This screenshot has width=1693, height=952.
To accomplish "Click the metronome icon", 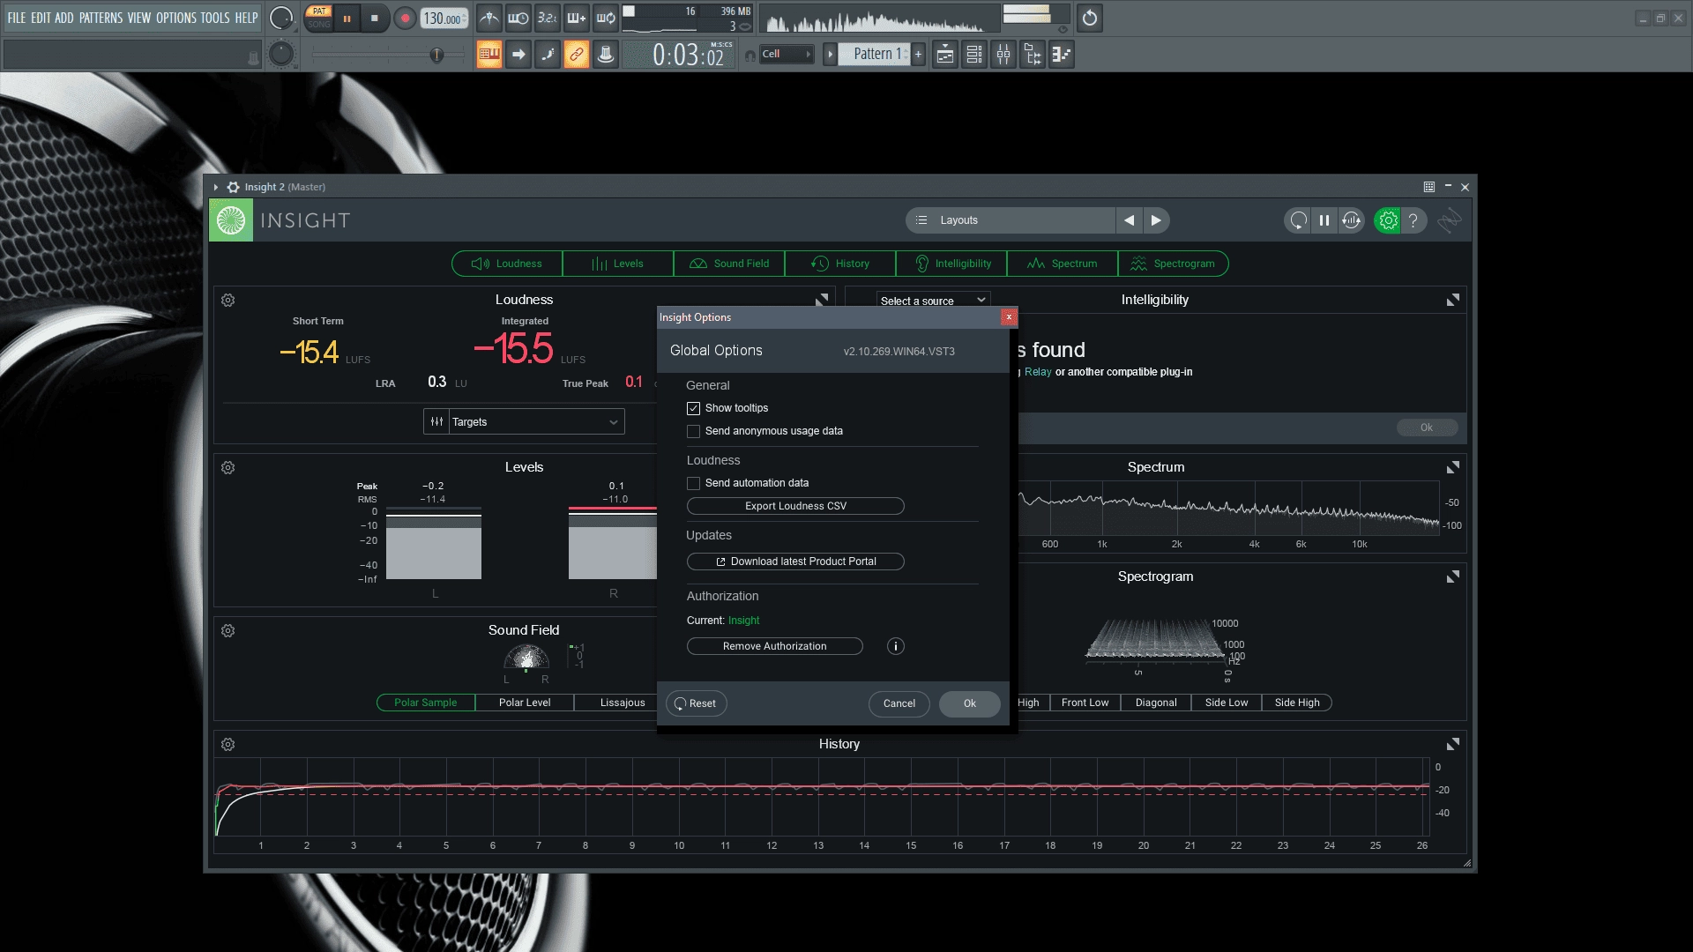I will click(x=489, y=18).
